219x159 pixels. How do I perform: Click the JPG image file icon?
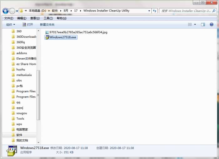click(47, 32)
